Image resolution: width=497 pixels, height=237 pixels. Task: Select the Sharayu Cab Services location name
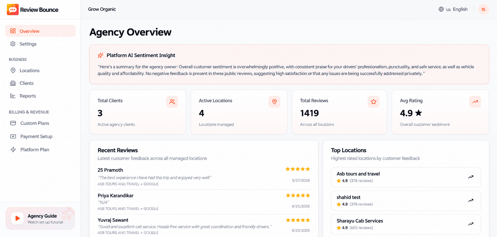point(360,221)
